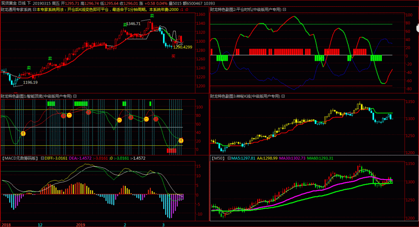Viewport: 419px width, 227px height.
Task: Click the magenta DEA:-1.4572 value
Action: coord(80,158)
